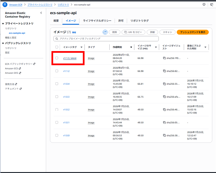Click the info circle icon at top right
216x173 pixels.
tap(204, 5)
